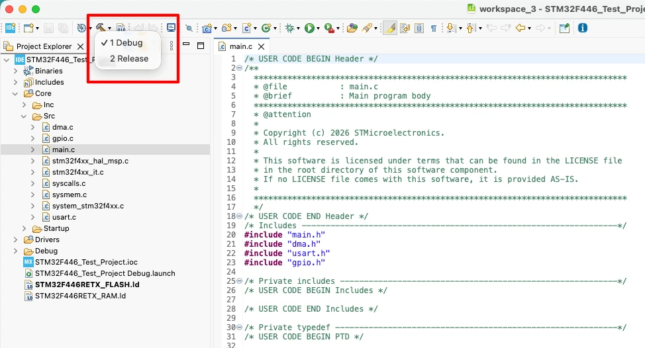The height and width of the screenshot is (348, 645).
Task: Click the blue information icon
Action: (583, 28)
